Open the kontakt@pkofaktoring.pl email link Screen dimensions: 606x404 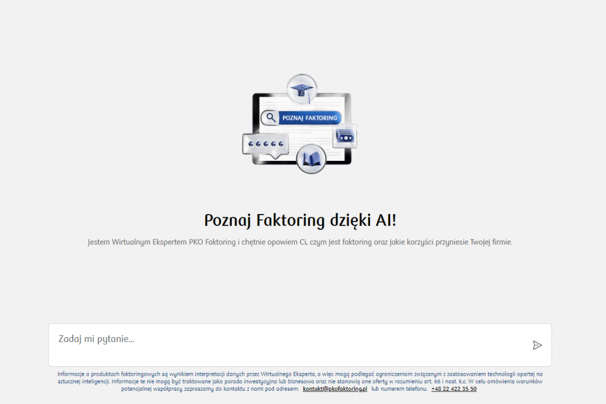pos(335,389)
